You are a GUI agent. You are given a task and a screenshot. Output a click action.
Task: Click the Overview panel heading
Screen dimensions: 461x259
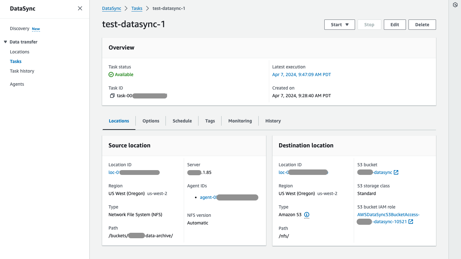121,48
